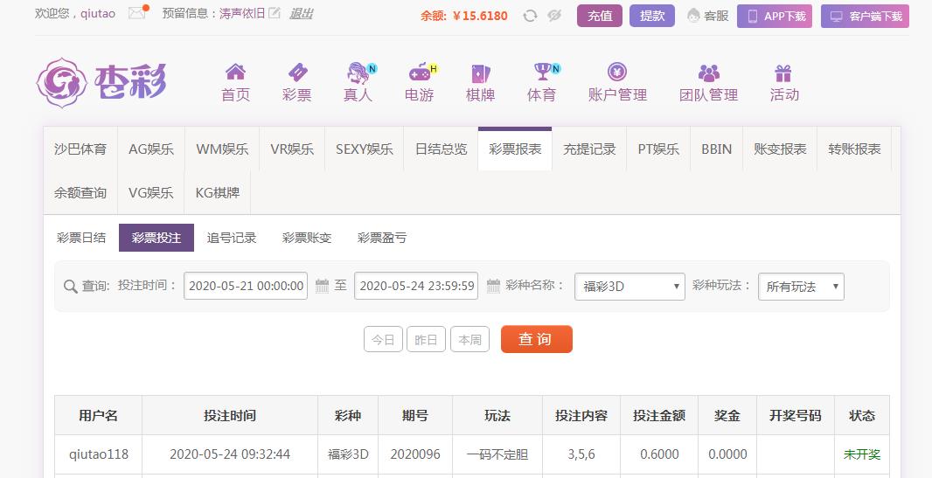This screenshot has height=478, width=932.
Task: Select 今日 quick date filter
Action: pos(384,340)
